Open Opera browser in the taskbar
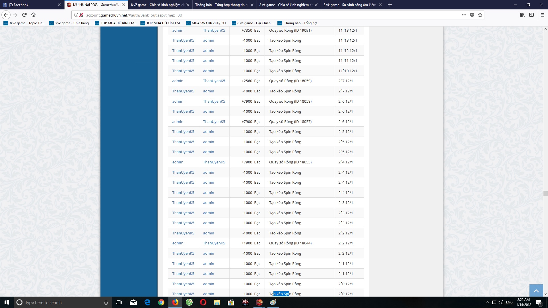This screenshot has width=548, height=308. click(x=203, y=302)
